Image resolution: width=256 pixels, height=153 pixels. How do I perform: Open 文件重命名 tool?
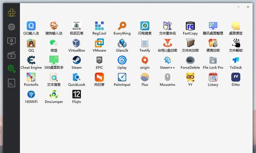pos(168,26)
